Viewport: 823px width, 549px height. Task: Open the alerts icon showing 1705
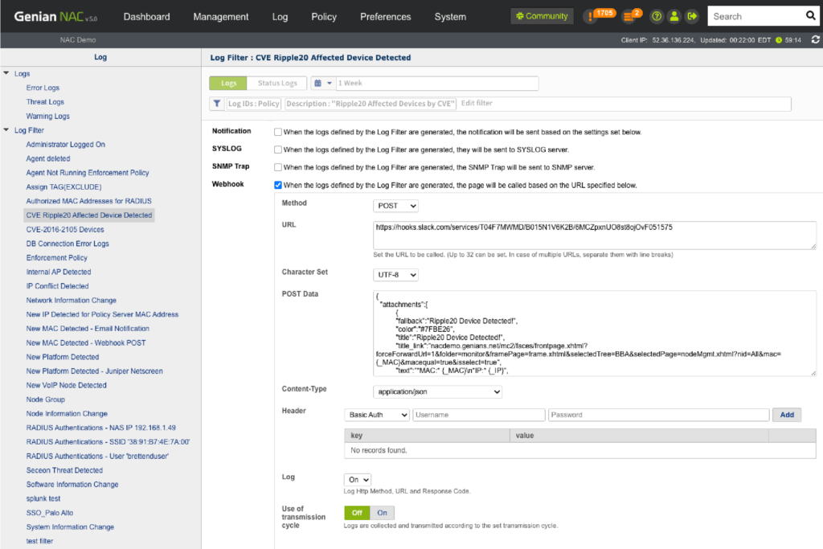point(591,16)
